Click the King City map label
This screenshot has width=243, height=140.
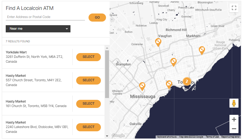[x=162, y=19]
